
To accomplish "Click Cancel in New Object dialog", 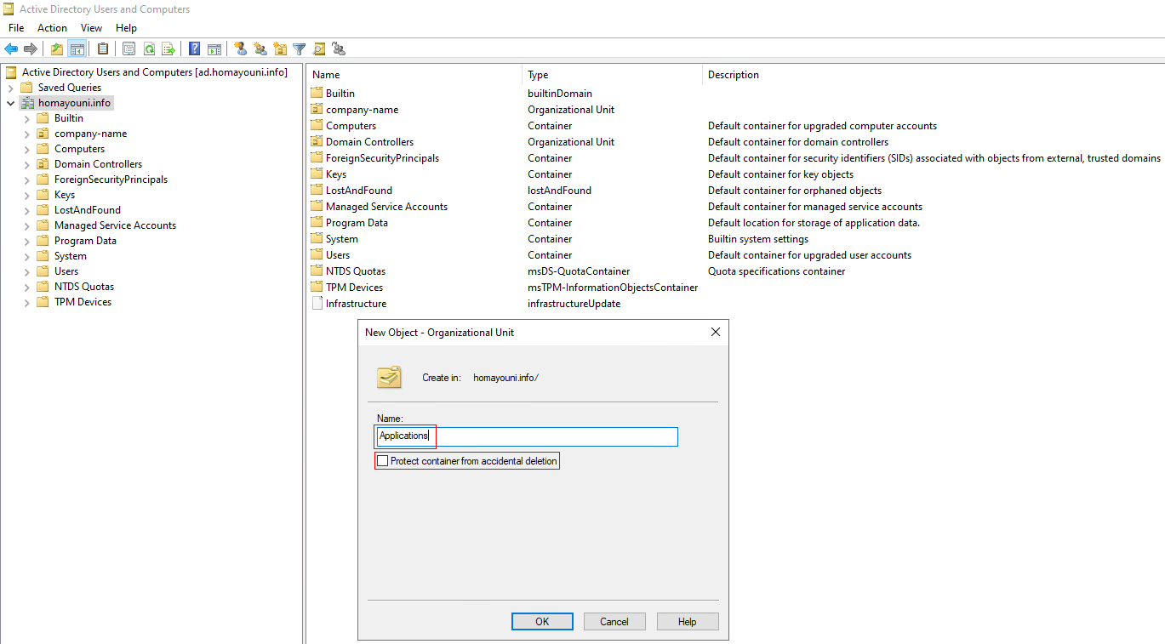I will [614, 622].
